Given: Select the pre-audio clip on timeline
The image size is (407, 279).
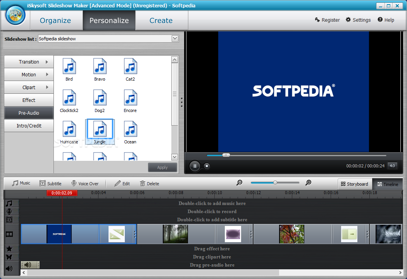Looking at the screenshot, I should click(30, 265).
